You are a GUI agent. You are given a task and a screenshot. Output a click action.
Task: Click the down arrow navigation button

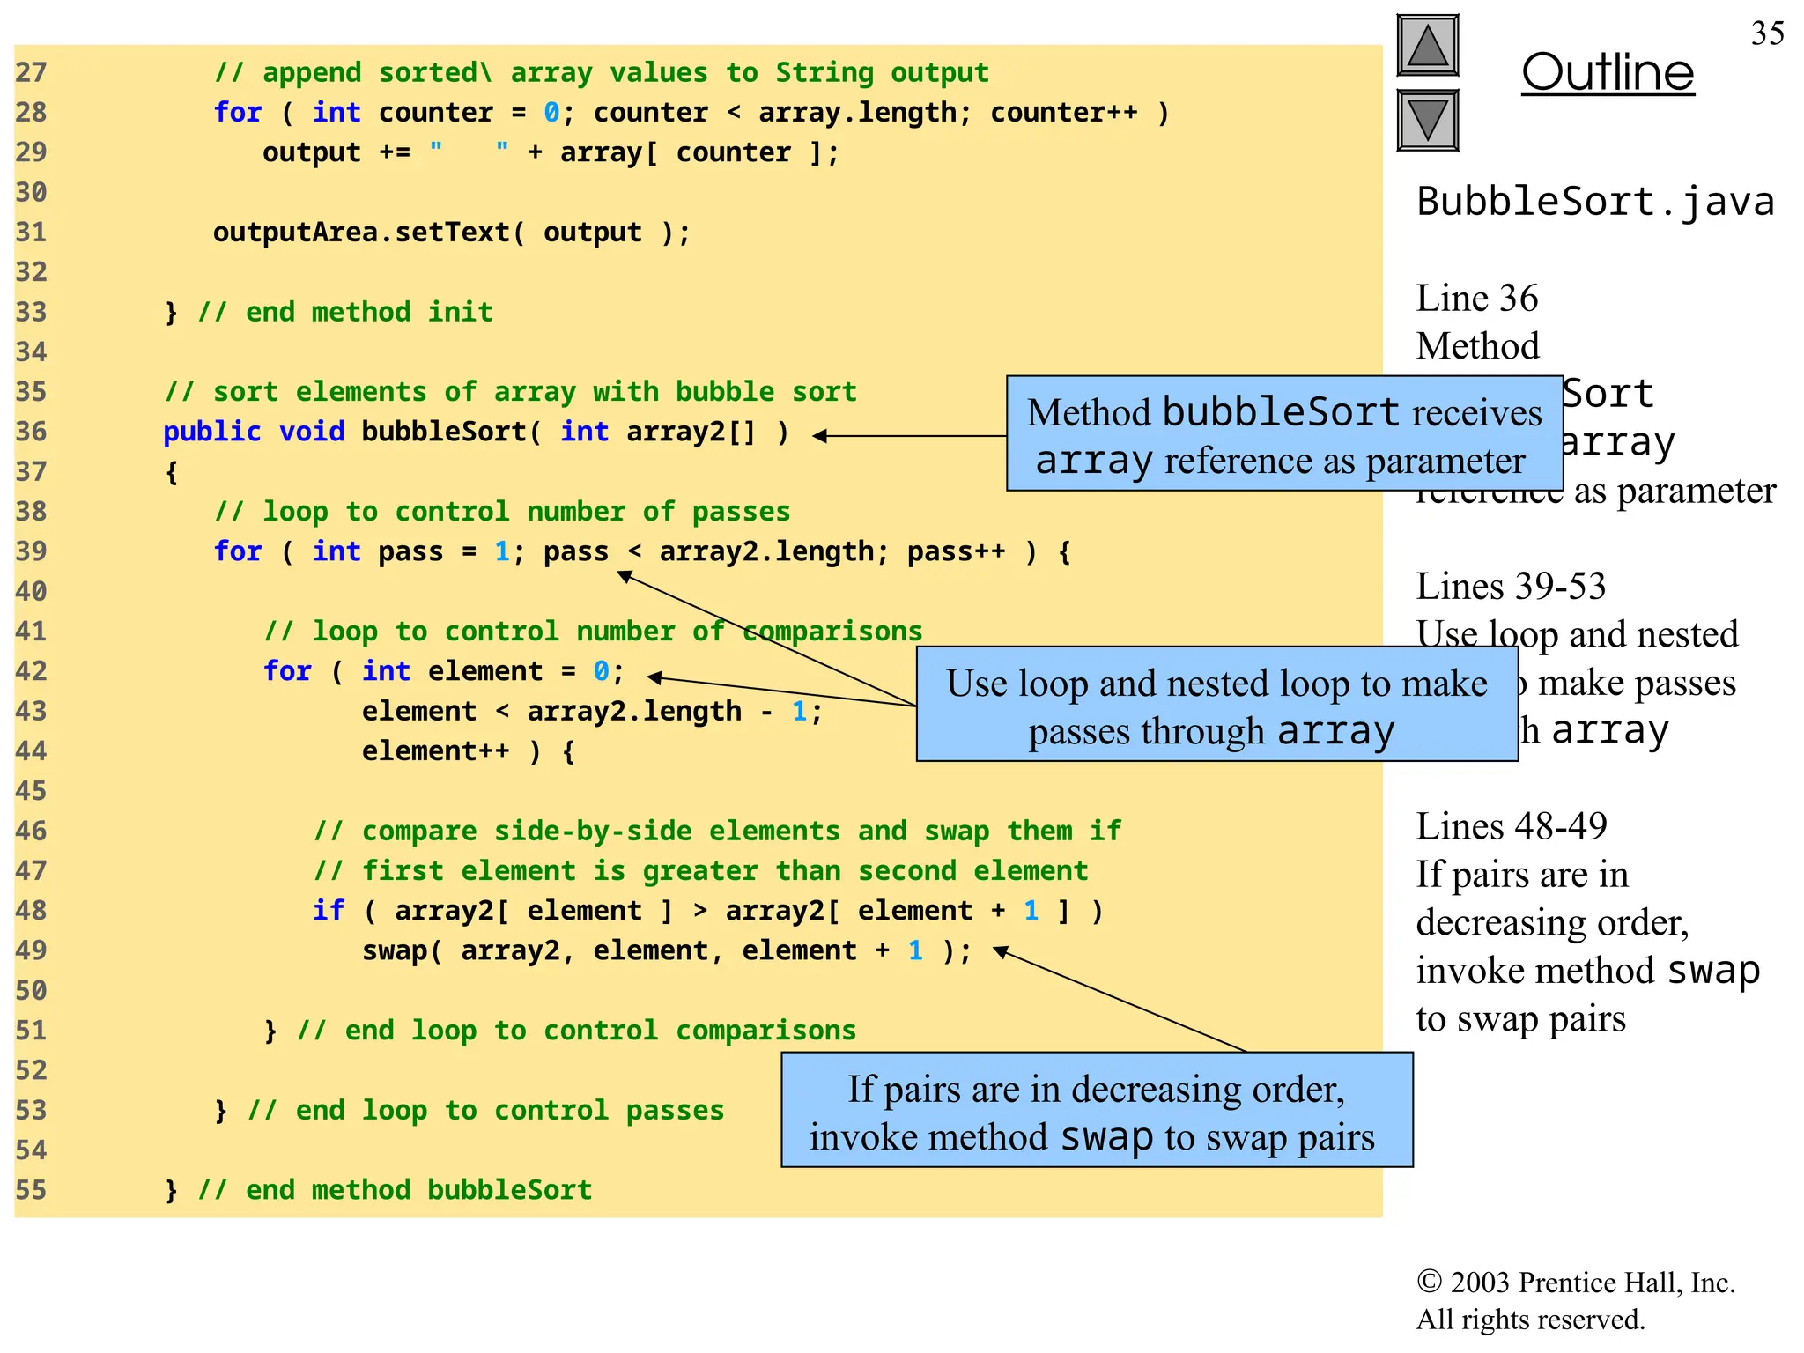[1428, 121]
